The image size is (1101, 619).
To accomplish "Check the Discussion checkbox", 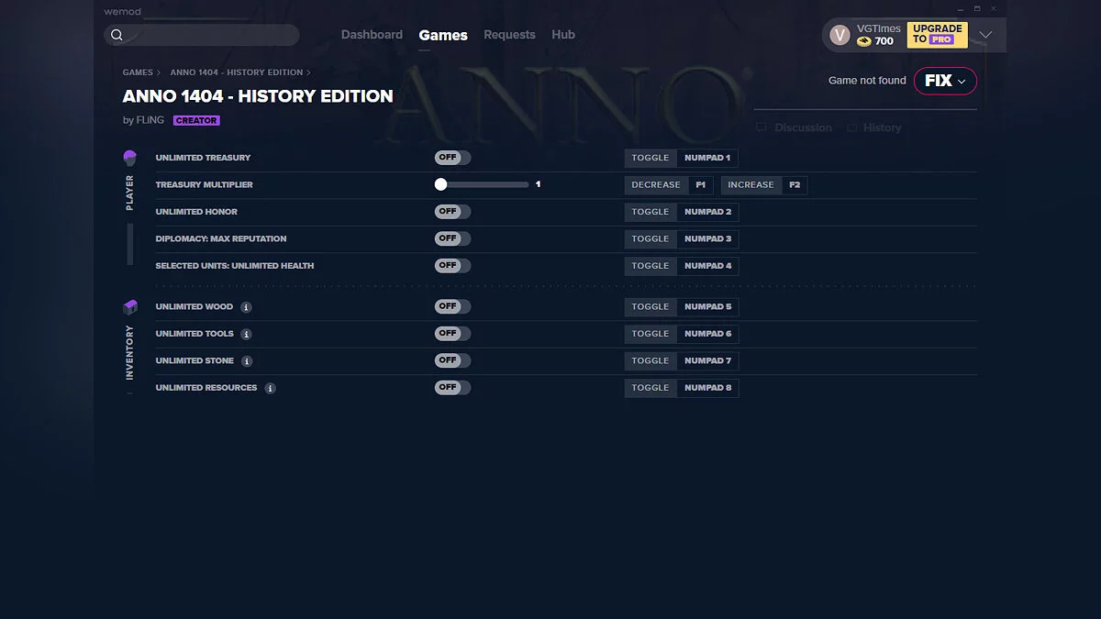I will (x=761, y=127).
